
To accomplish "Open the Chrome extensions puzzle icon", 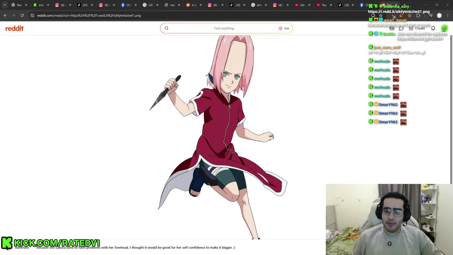I will click(x=418, y=16).
